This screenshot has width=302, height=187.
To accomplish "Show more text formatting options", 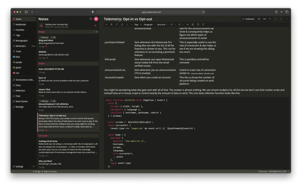I will click(127, 24).
